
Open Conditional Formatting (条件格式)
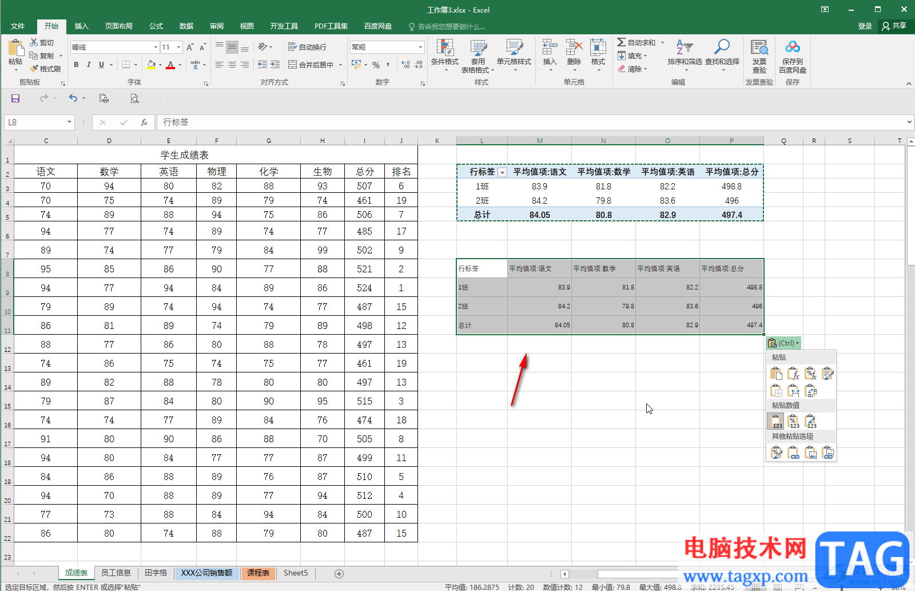pyautogui.click(x=445, y=55)
